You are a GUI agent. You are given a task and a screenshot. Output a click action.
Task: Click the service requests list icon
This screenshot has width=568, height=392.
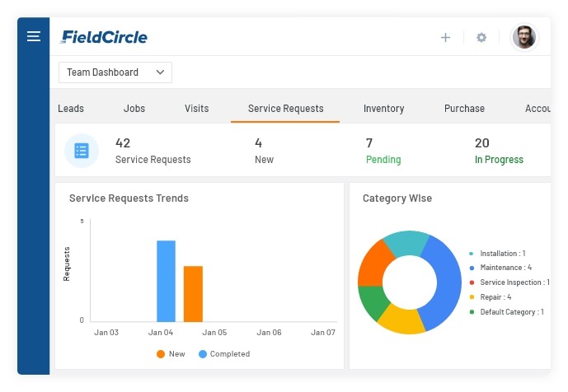tap(82, 151)
